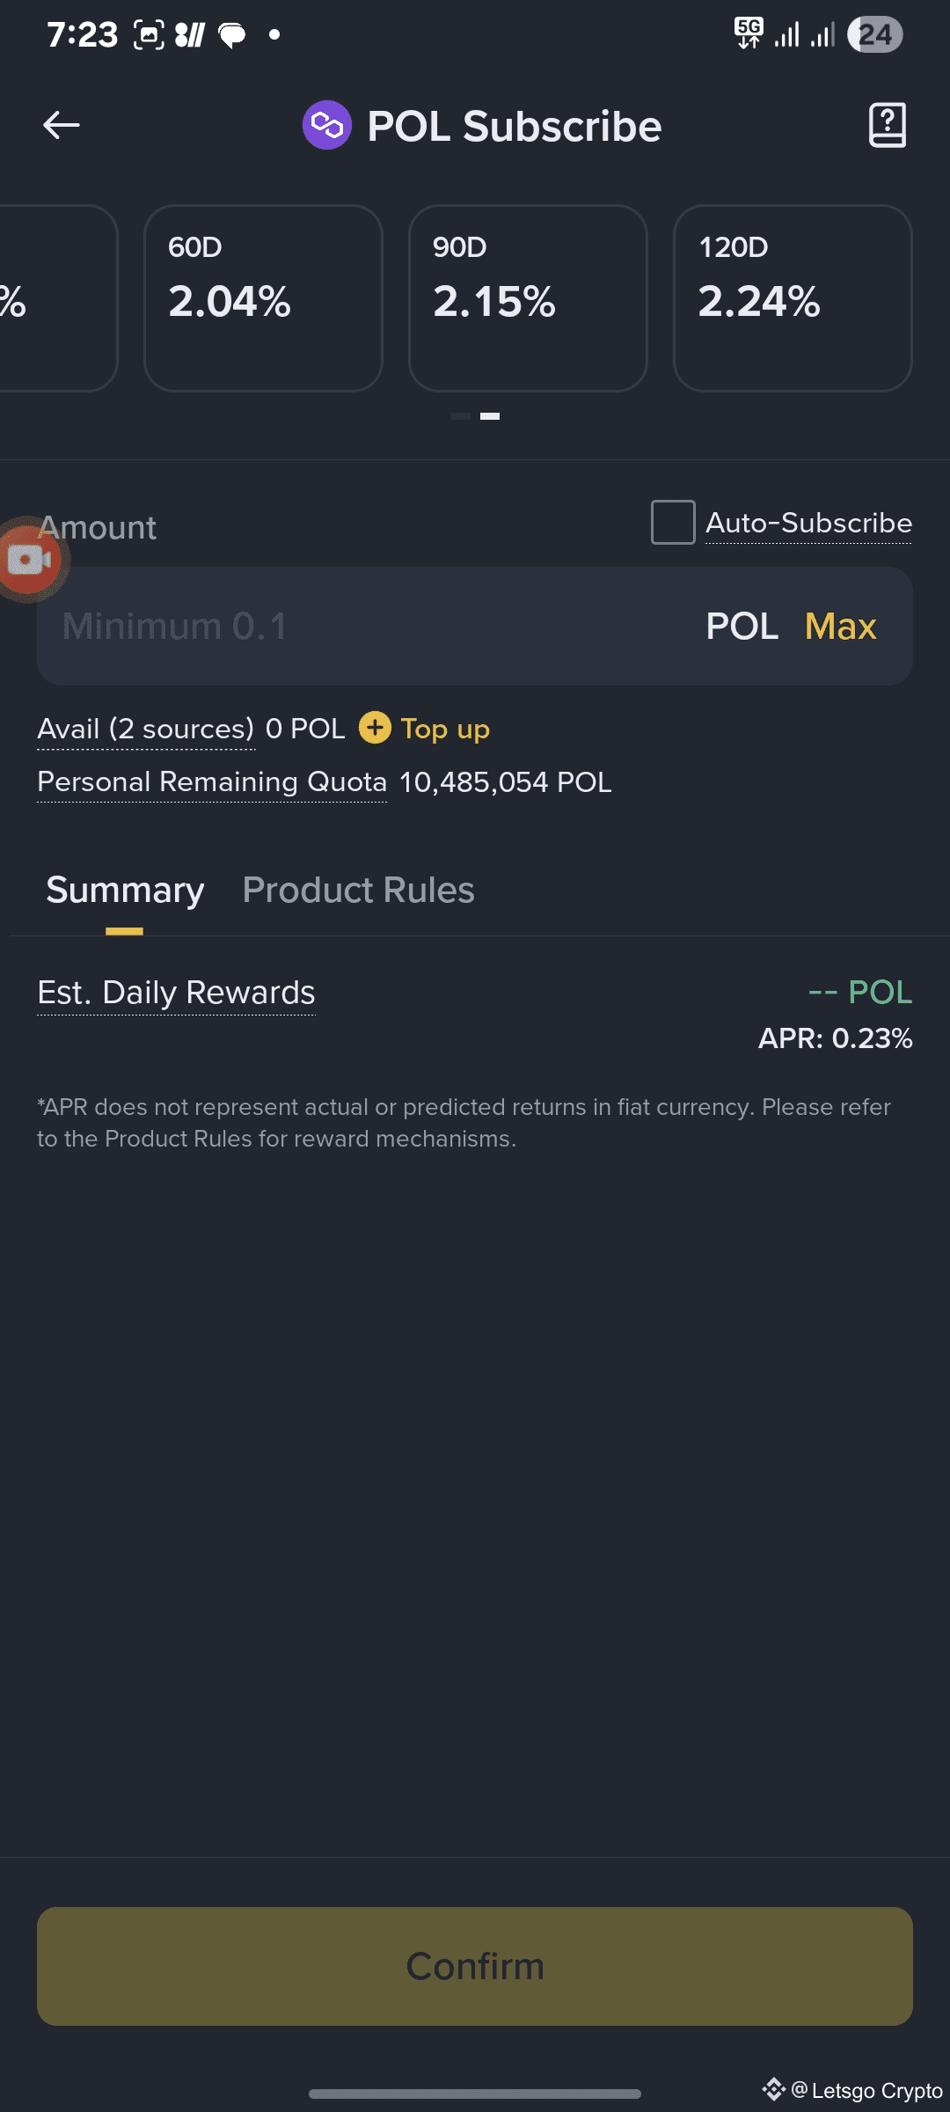Image resolution: width=950 pixels, height=2112 pixels.
Task: Open the Summary tab
Action: point(125,891)
